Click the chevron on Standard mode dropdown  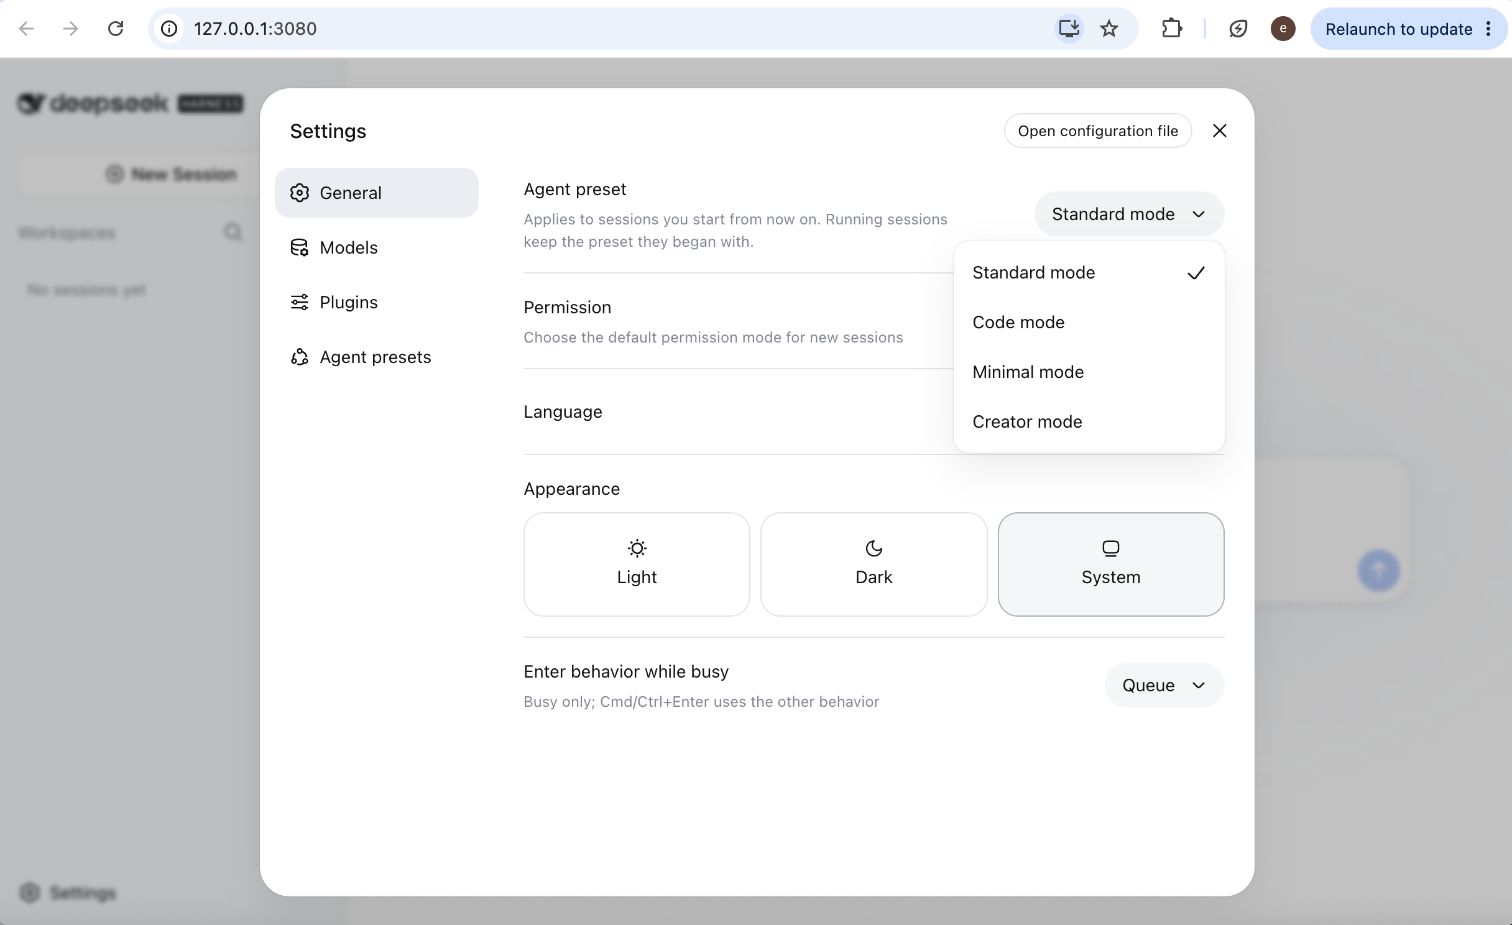[x=1199, y=214]
